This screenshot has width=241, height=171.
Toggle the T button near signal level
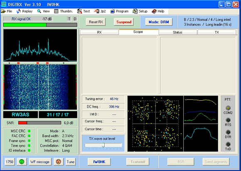point(69,19)
